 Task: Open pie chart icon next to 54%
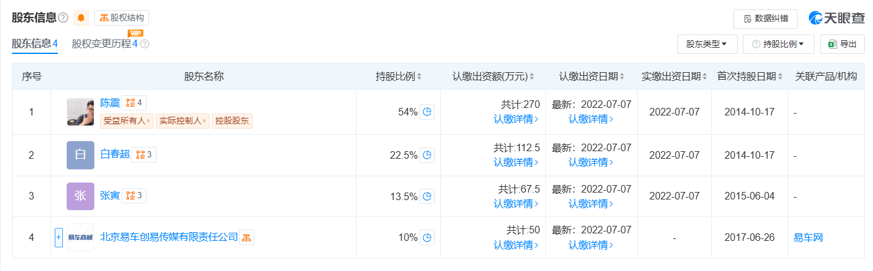tap(427, 112)
